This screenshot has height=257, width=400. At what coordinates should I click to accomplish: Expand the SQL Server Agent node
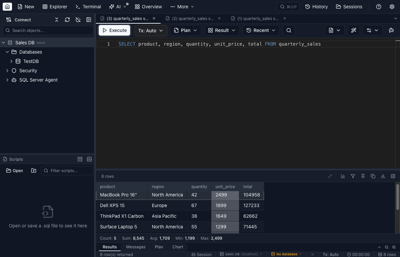(7, 80)
